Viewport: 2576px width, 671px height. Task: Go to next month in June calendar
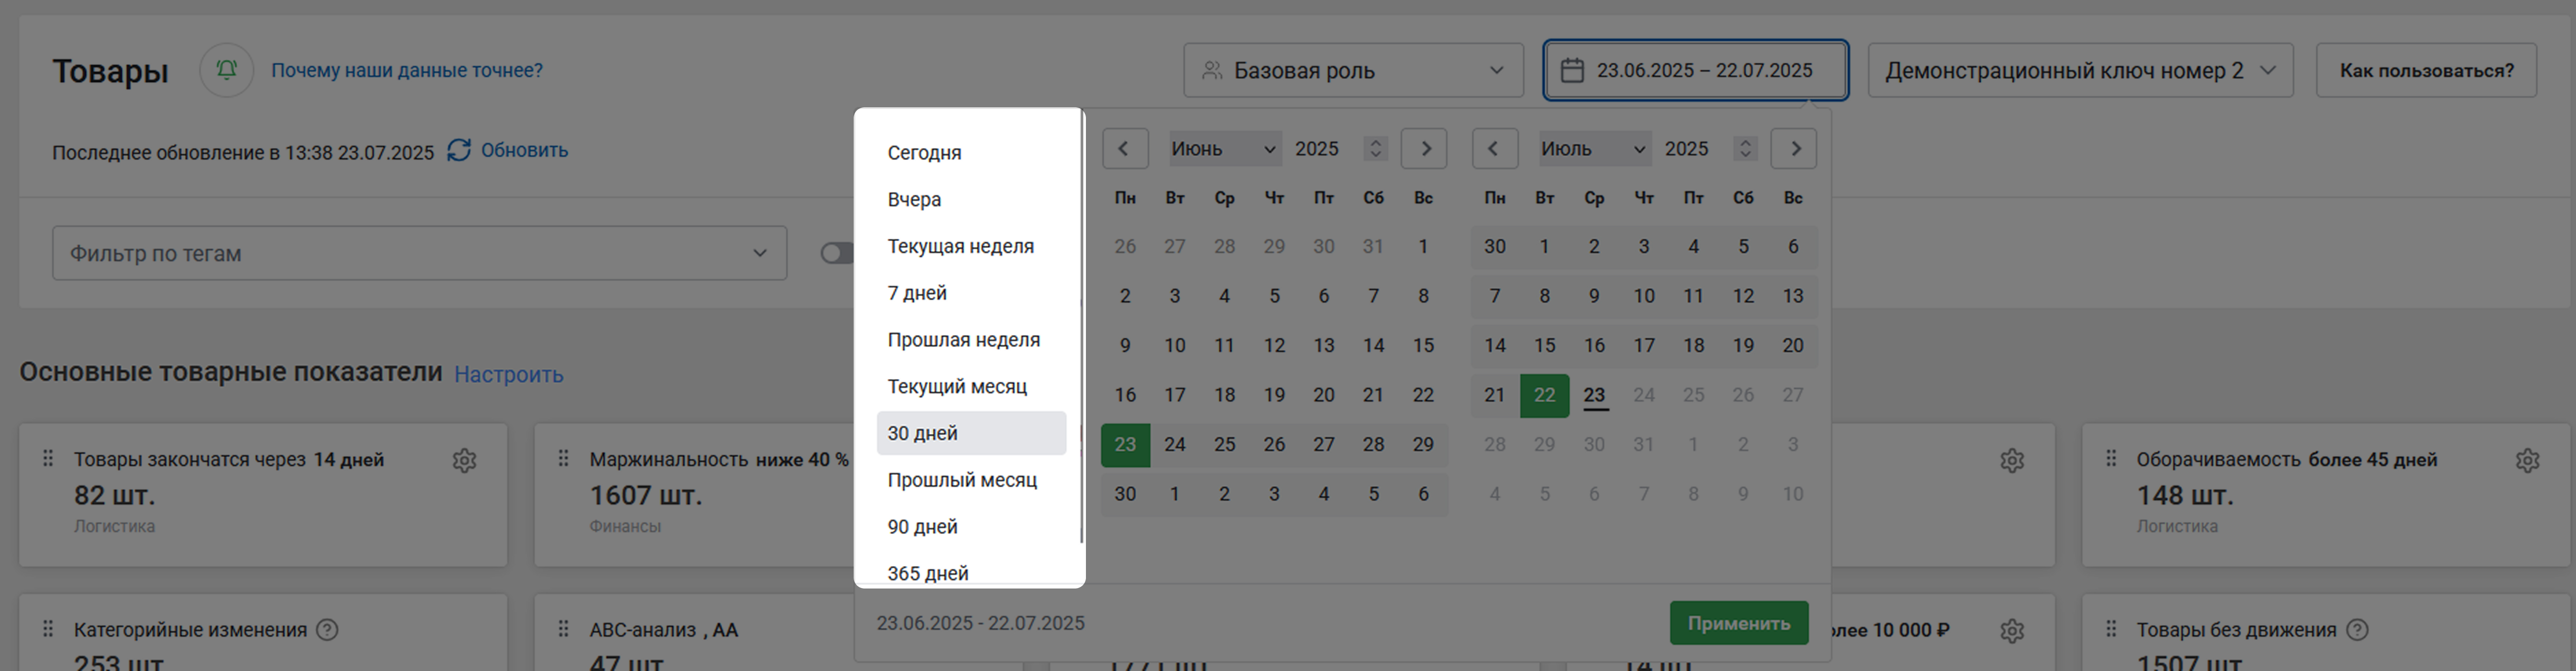pyautogui.click(x=1424, y=149)
